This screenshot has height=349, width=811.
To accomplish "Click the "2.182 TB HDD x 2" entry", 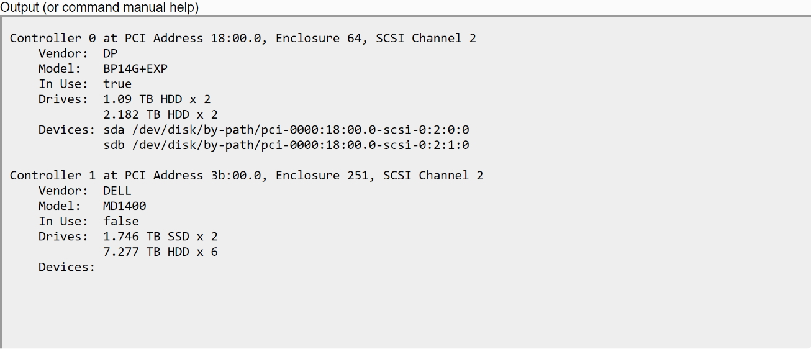I will [x=160, y=114].
